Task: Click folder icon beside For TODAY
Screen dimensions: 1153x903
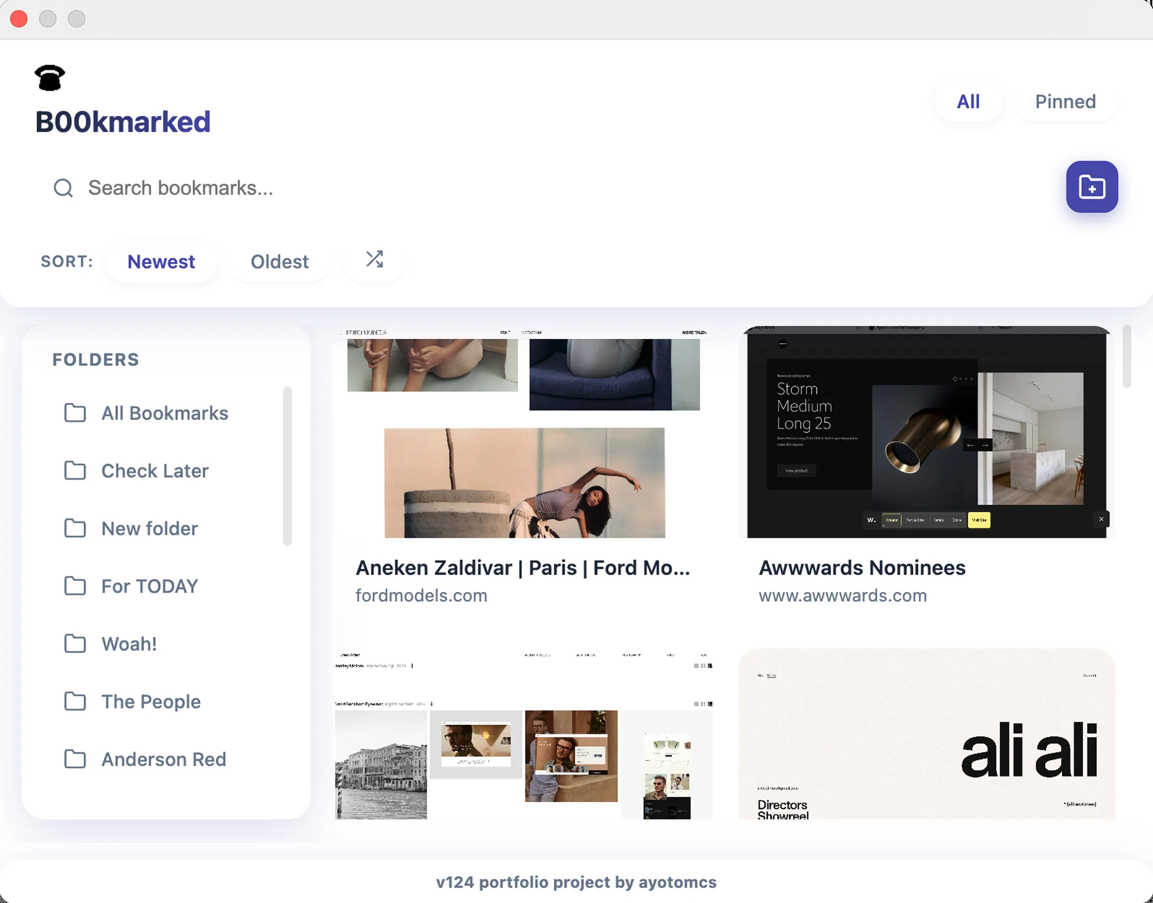Action: pos(75,586)
